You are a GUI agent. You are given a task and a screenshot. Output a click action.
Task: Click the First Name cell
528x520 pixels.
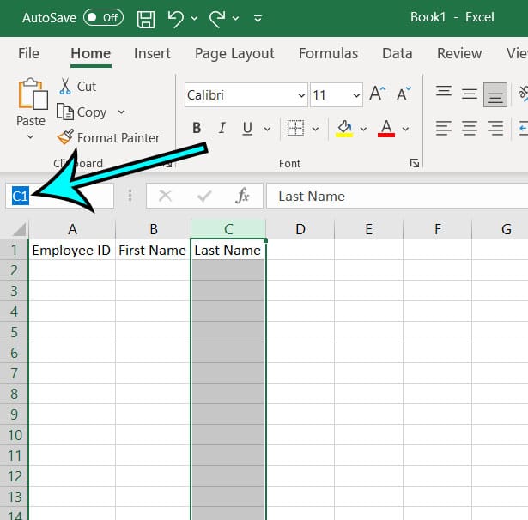point(153,250)
